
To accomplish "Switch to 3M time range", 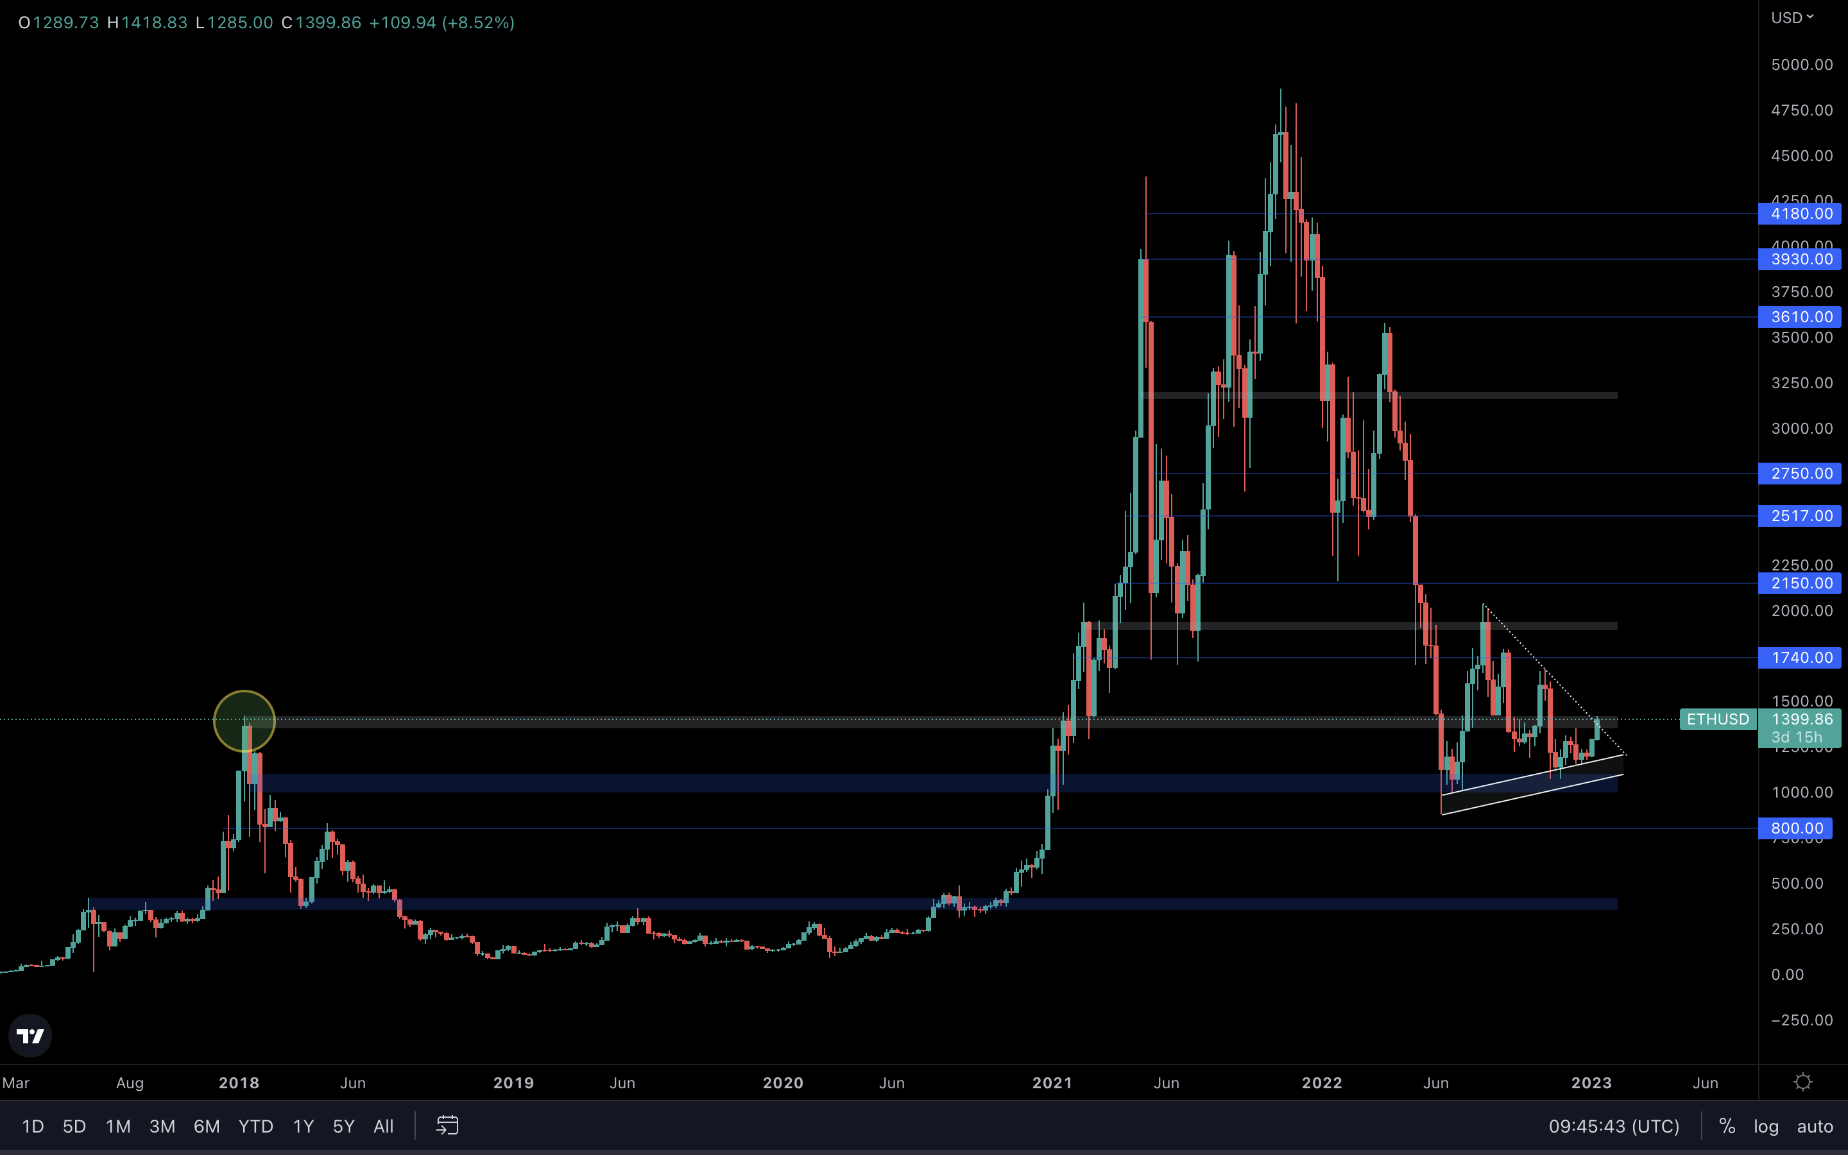I will pyautogui.click(x=162, y=1126).
